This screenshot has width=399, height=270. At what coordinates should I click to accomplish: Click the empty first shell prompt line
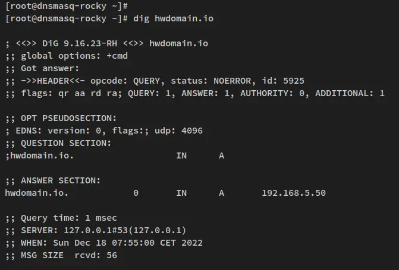click(67, 6)
